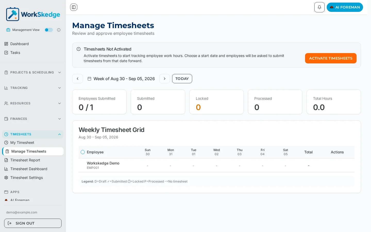The height and width of the screenshot is (232, 371).
Task: Click the calendar icon beside week range
Action: point(89,79)
